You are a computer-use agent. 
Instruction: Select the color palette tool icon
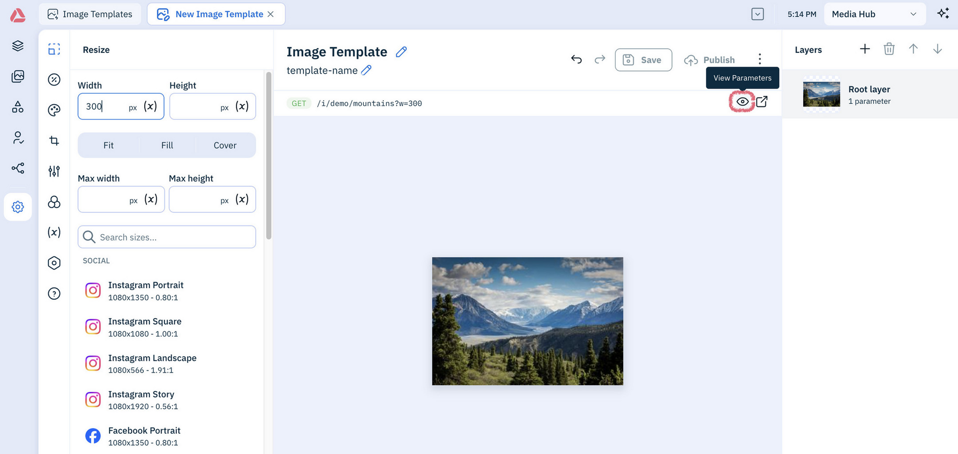tap(54, 110)
